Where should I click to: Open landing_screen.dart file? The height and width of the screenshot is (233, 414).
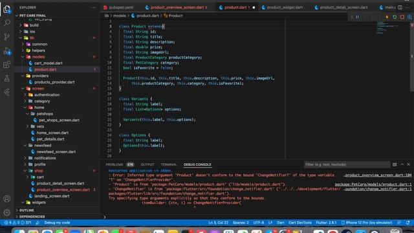(52, 196)
